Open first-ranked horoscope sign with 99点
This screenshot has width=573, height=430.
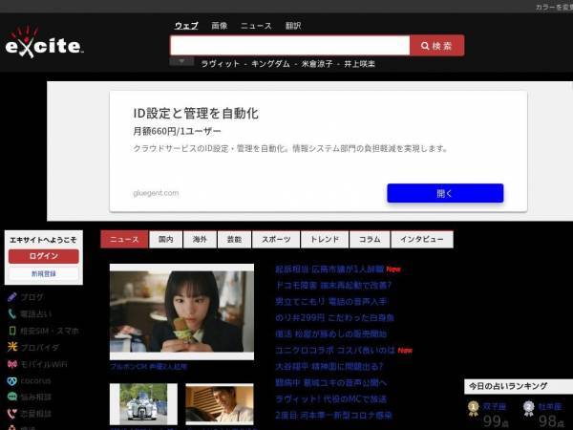[495, 407]
